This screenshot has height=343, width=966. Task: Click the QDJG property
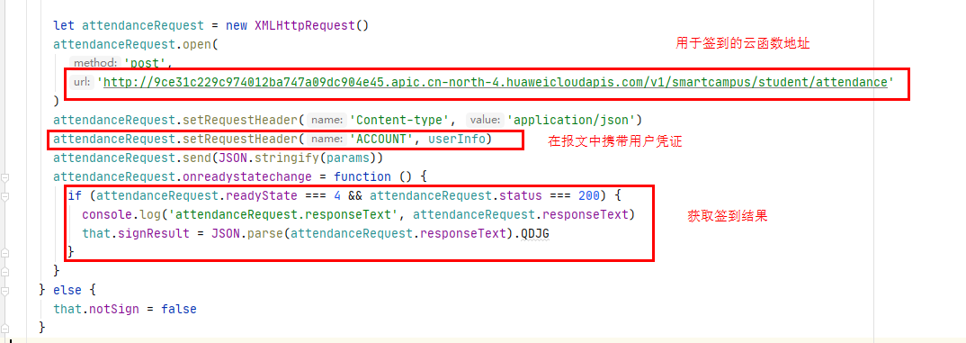[x=535, y=233]
